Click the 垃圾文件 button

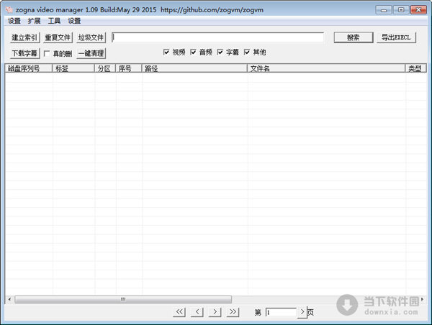pos(91,37)
